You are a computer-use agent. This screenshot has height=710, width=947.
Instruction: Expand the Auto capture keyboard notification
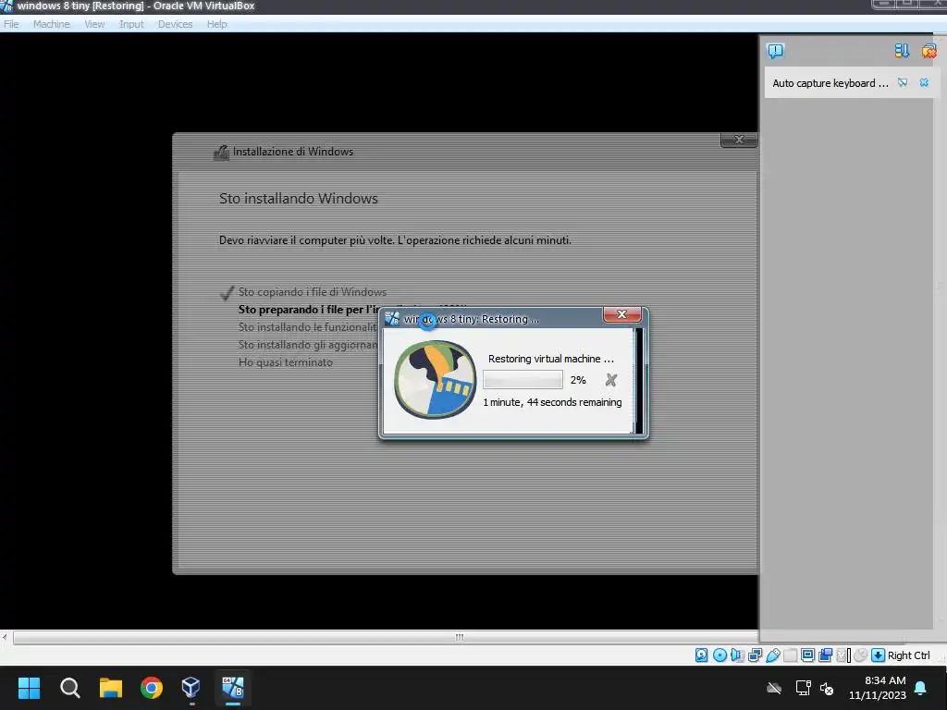coord(903,82)
